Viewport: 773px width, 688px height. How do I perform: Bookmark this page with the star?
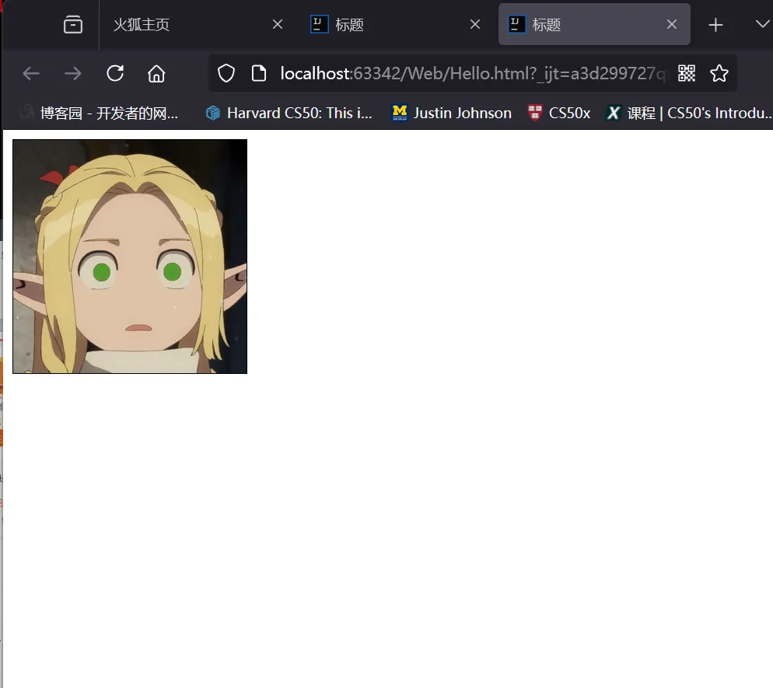pos(719,74)
